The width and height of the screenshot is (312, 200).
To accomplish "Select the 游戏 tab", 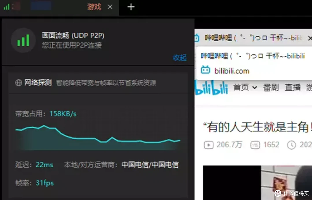I will pyautogui.click(x=94, y=7).
